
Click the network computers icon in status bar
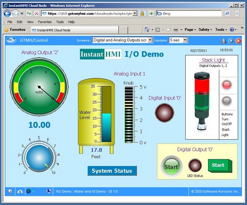(48, 191)
